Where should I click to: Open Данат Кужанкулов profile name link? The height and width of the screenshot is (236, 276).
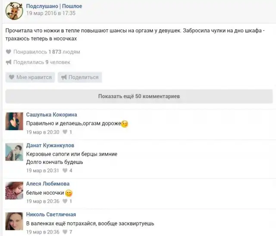coord(50,146)
